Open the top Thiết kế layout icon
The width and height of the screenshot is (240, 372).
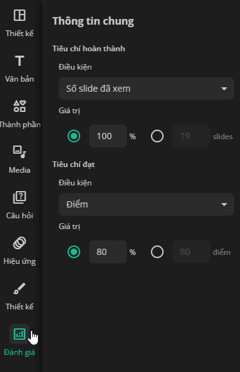point(20,15)
